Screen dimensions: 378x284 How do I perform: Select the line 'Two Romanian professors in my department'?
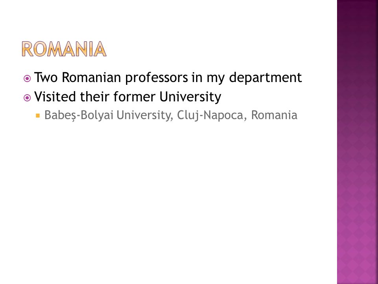pyautogui.click(x=168, y=78)
